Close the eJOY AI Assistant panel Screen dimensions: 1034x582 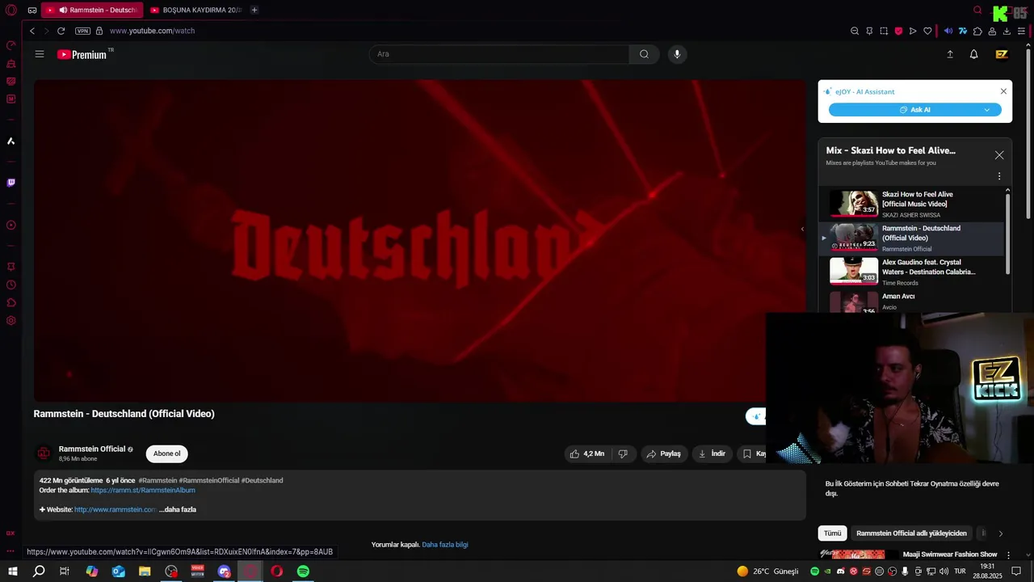tap(1003, 91)
